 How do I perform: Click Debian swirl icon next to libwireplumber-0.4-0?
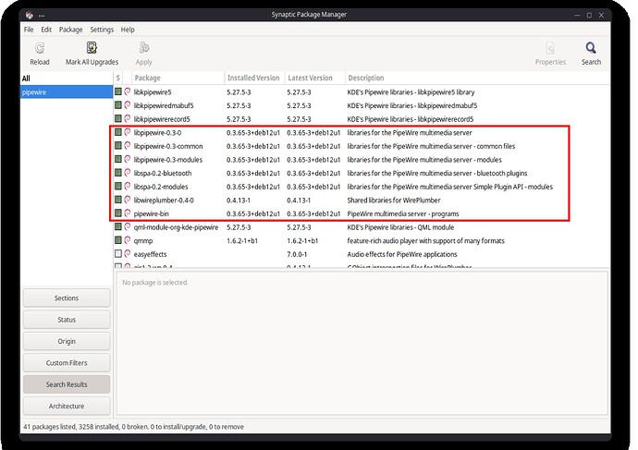[128, 200]
